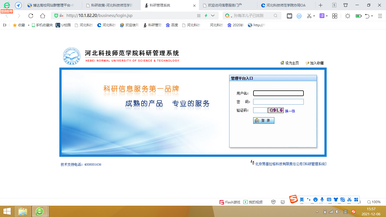The width and height of the screenshot is (386, 217).
Task: Expand the 收藏 favorites dropdown arrow
Action: (x=29, y=25)
